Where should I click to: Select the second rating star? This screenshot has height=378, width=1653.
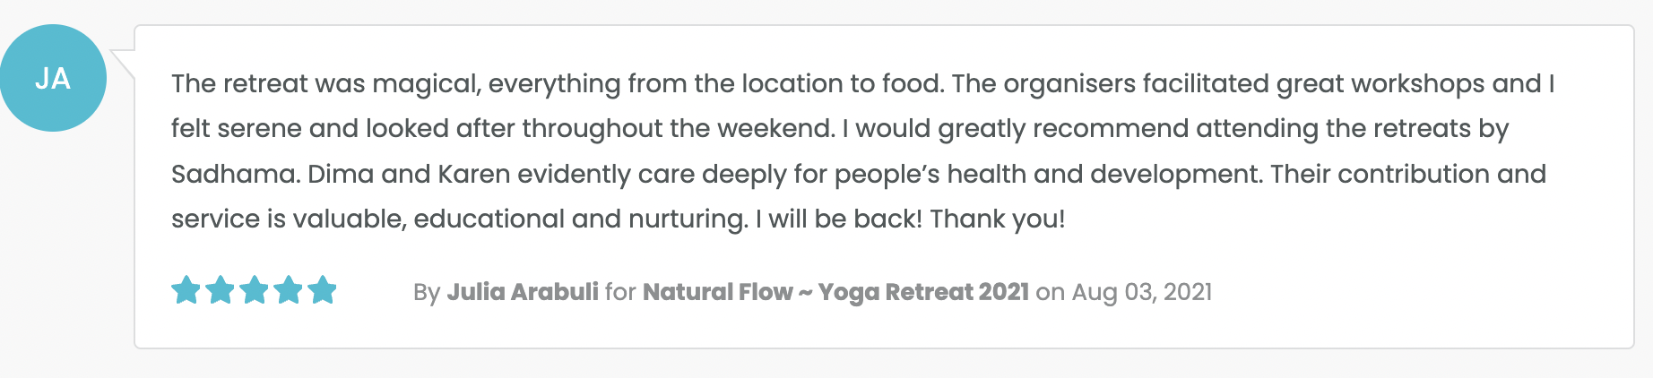tap(221, 290)
